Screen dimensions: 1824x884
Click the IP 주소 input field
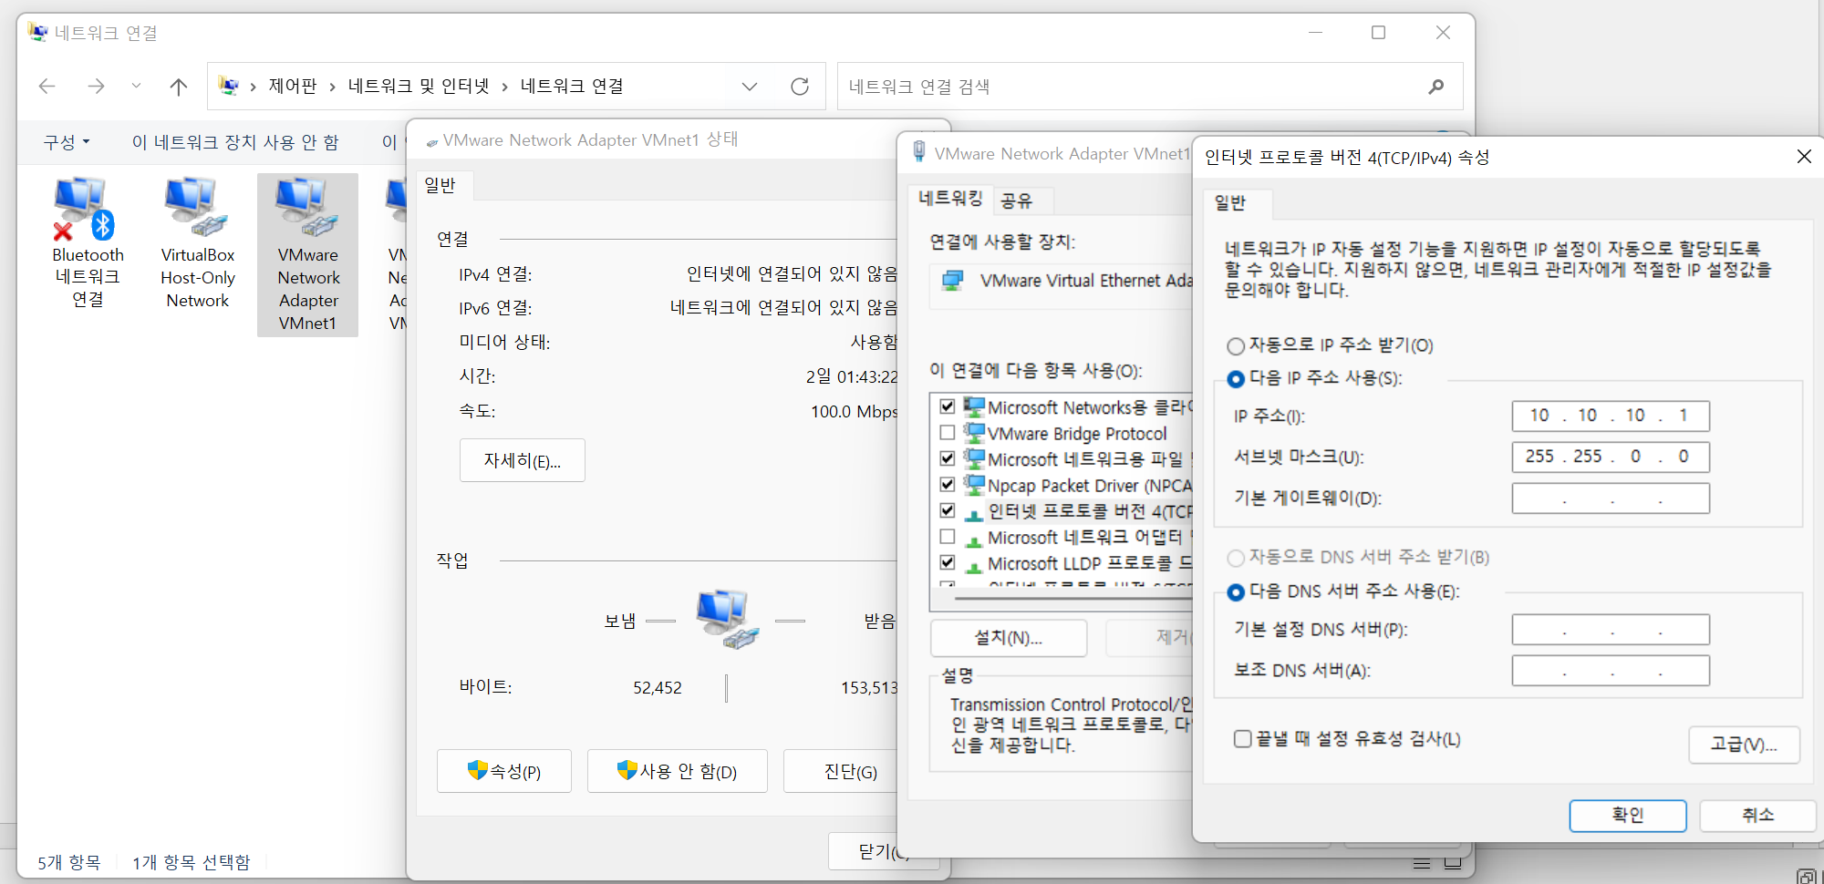click(1611, 416)
